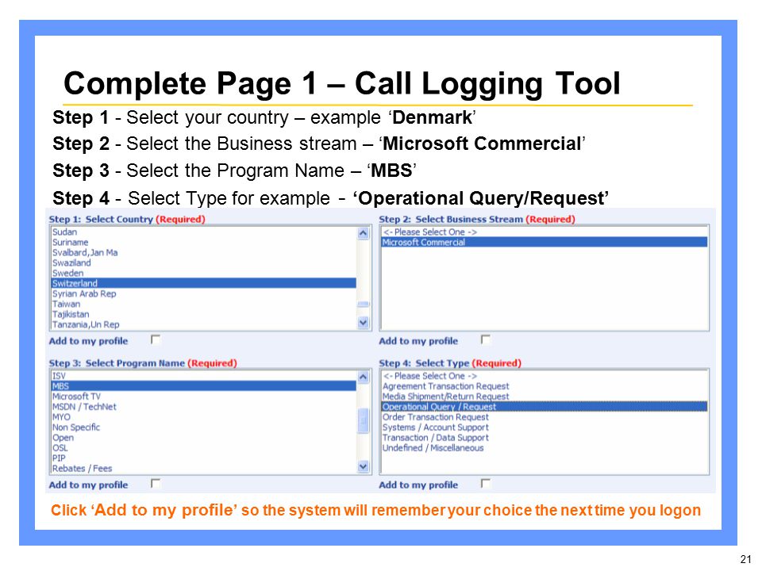The height and width of the screenshot is (571, 762).
Task: Click the down arrow of the country list scrollbar
Action: [x=363, y=323]
